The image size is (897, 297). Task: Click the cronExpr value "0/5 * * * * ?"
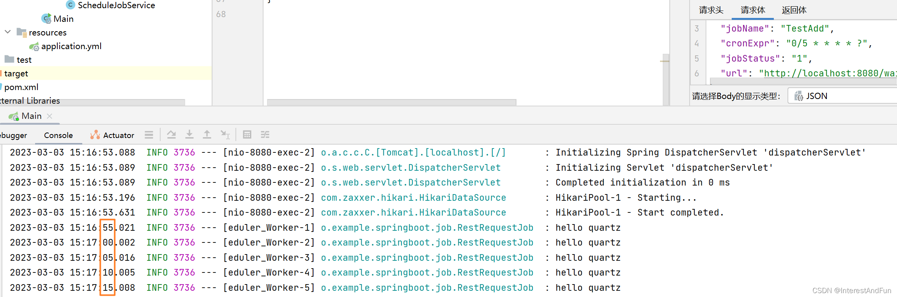[826, 43]
